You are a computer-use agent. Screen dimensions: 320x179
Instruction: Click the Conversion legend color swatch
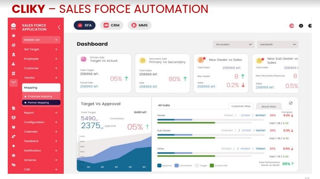[x=176, y=165]
